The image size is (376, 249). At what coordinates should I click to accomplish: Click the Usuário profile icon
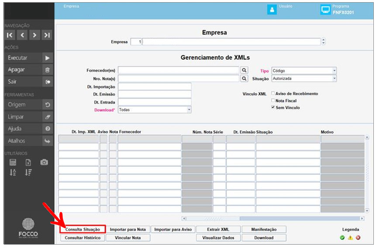pos(272,10)
